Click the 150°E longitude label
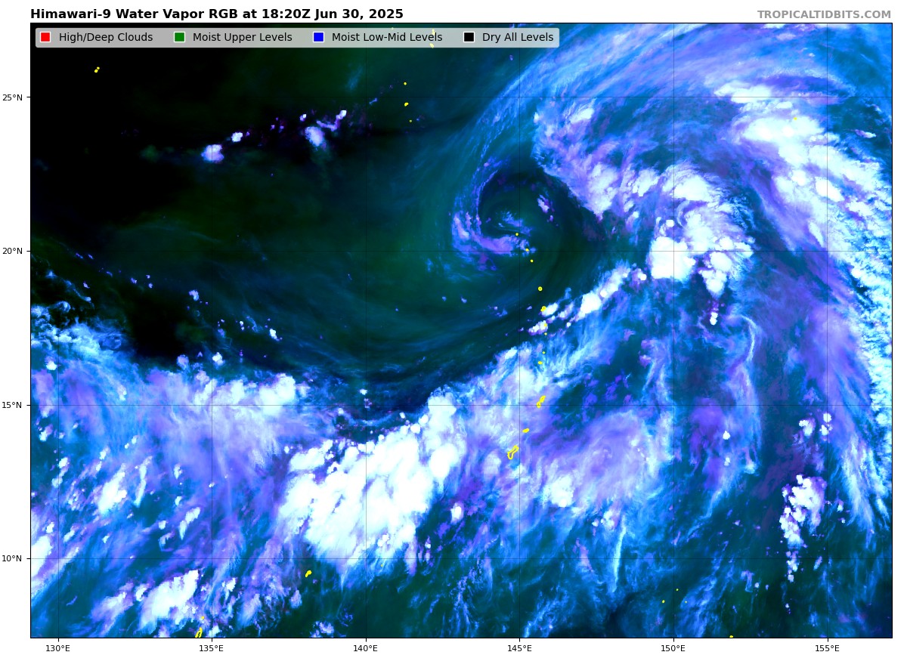 pyautogui.click(x=673, y=648)
